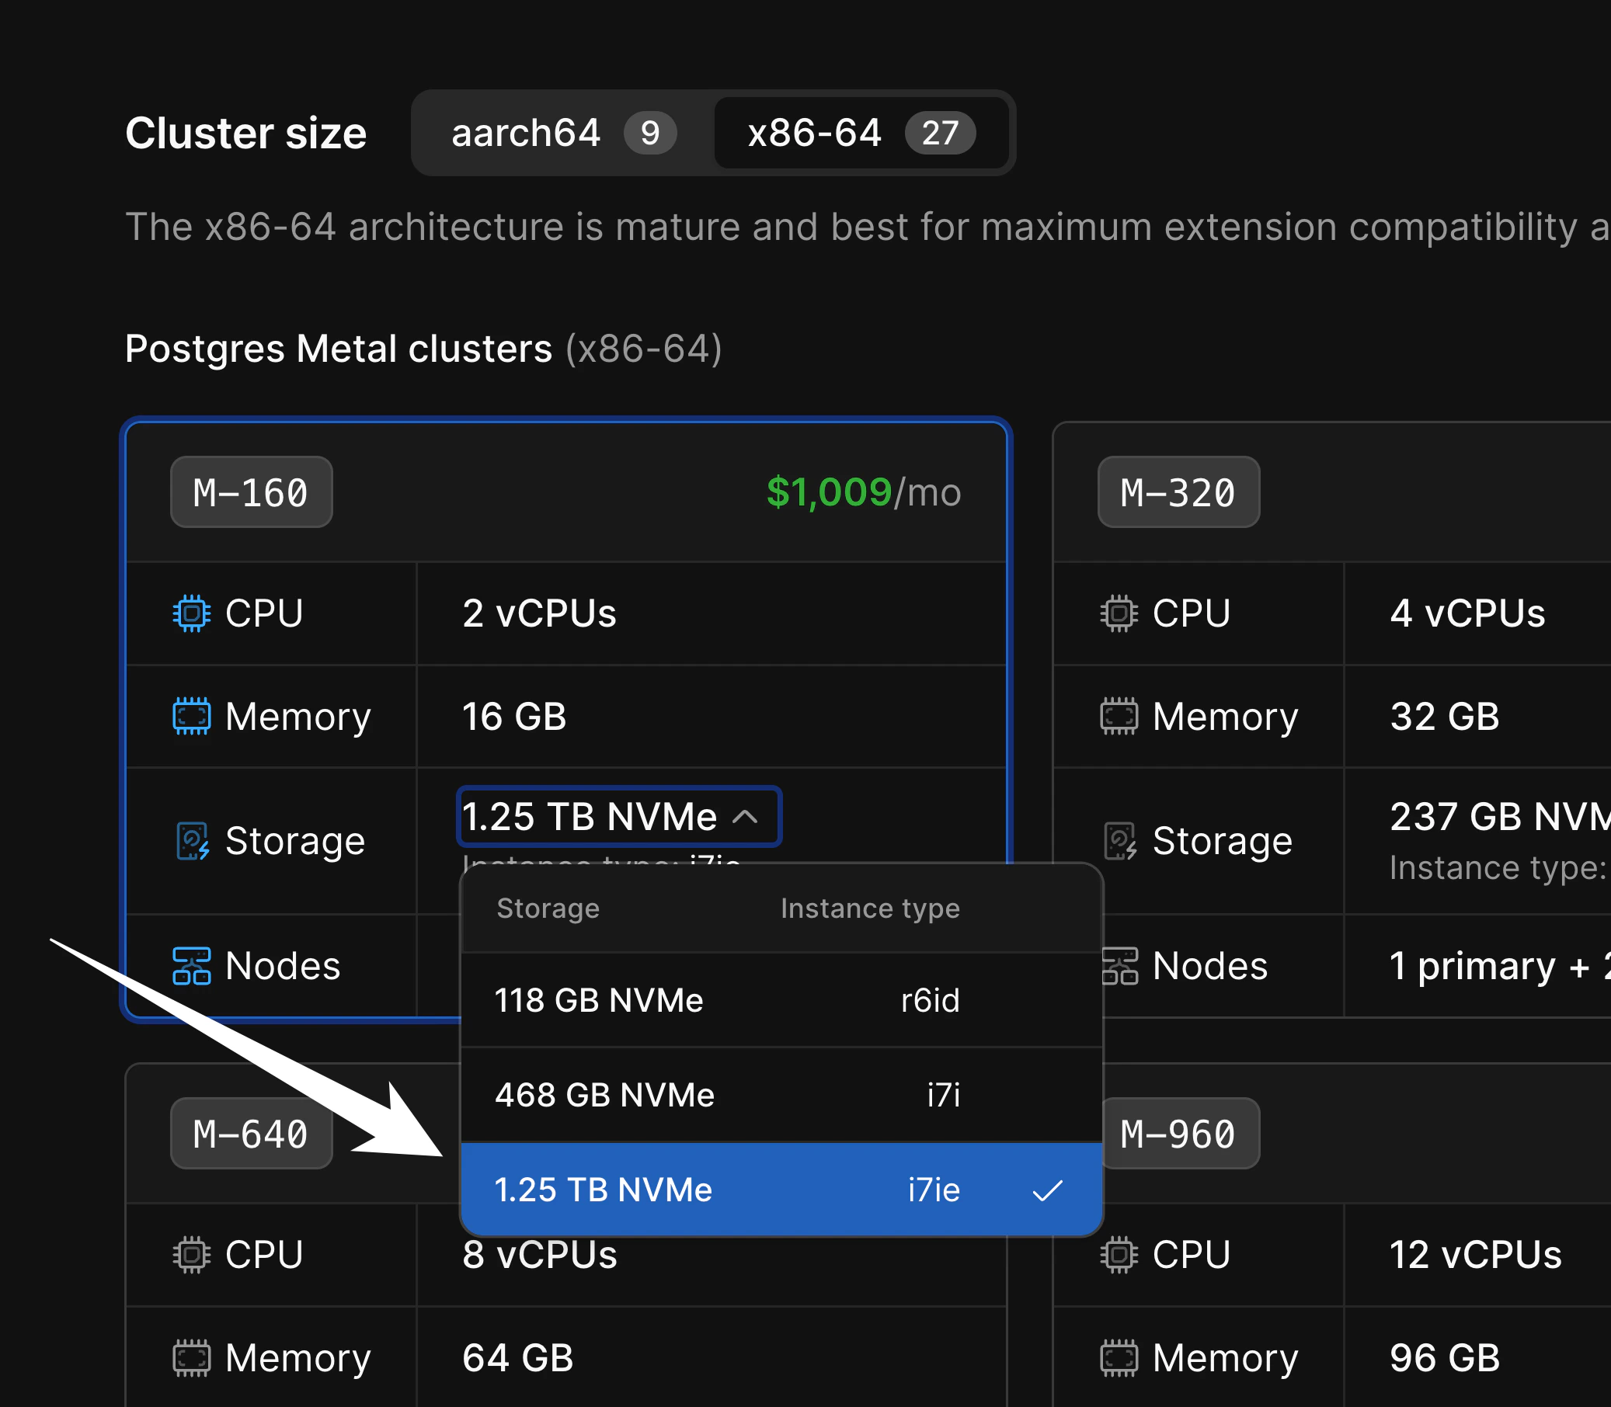Collapse the storage dropdown with the chevron
The image size is (1611, 1407).
click(x=746, y=817)
